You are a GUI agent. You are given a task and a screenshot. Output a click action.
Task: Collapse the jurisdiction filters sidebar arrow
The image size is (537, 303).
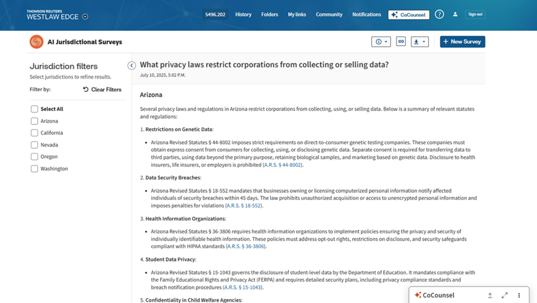click(x=132, y=65)
